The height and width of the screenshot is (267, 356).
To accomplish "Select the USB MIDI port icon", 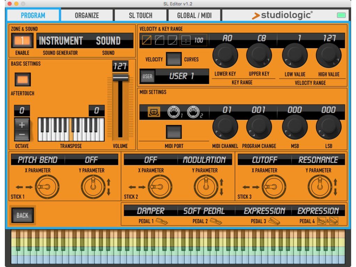I will click(x=154, y=112).
